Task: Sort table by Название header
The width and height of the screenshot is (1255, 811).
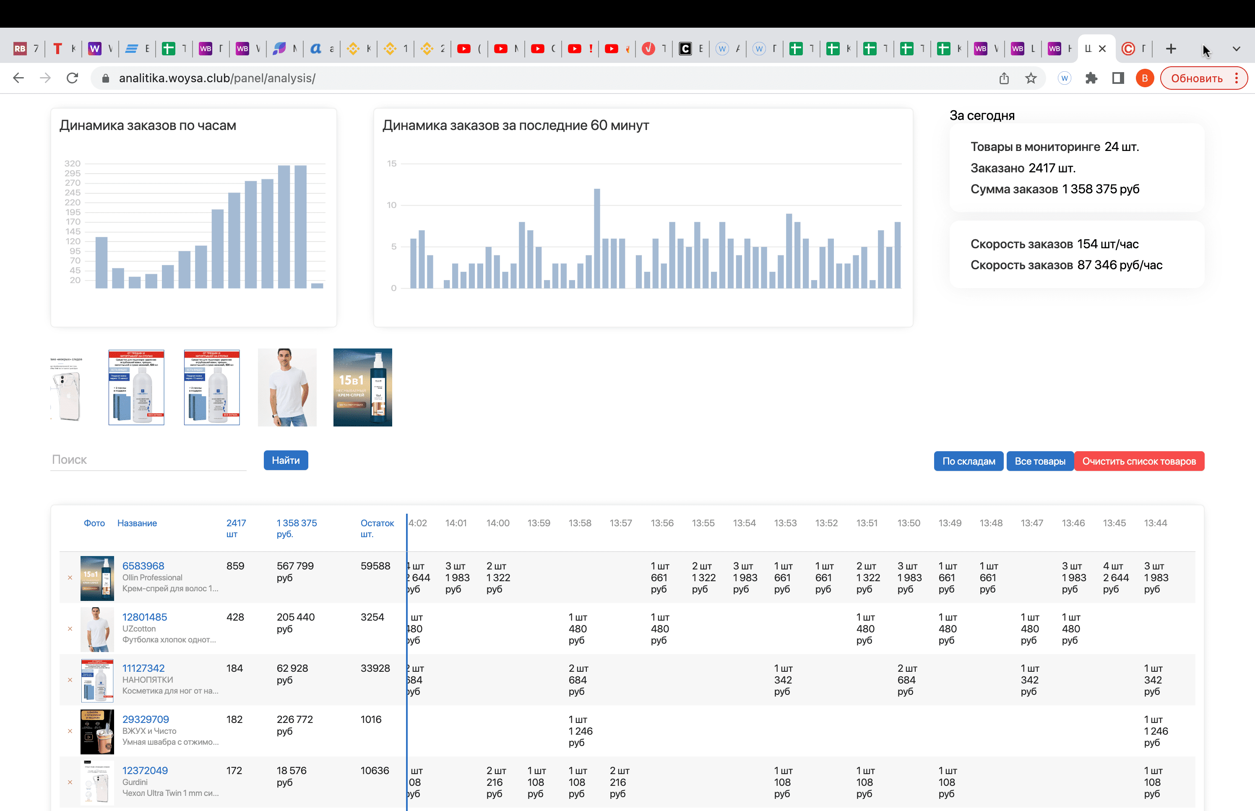Action: tap(137, 523)
